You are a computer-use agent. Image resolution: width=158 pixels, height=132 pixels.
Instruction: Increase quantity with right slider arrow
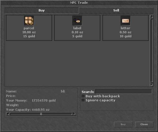[x=74, y=114]
